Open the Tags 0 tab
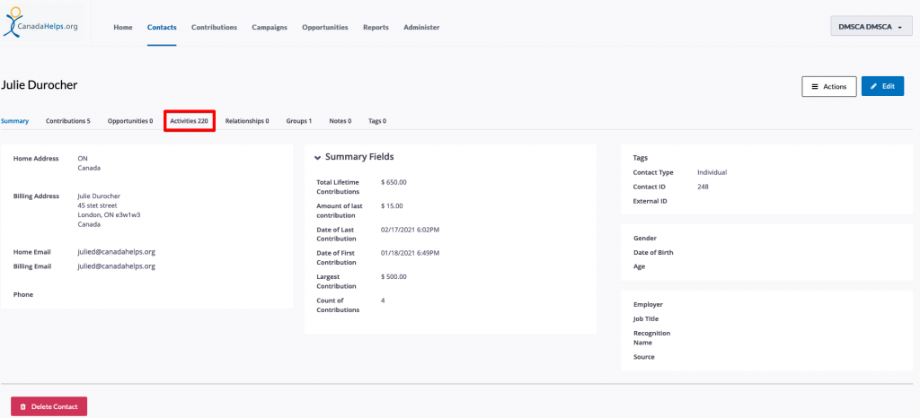 (x=377, y=121)
